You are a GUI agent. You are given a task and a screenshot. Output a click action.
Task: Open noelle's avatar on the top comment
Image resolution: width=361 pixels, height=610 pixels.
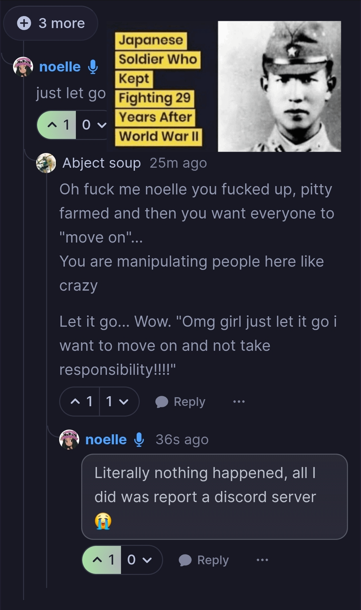click(23, 67)
